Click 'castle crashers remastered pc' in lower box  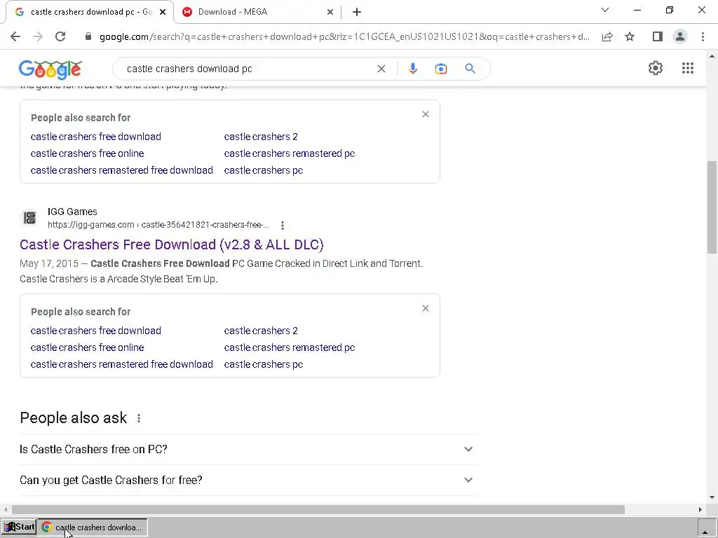(x=290, y=347)
